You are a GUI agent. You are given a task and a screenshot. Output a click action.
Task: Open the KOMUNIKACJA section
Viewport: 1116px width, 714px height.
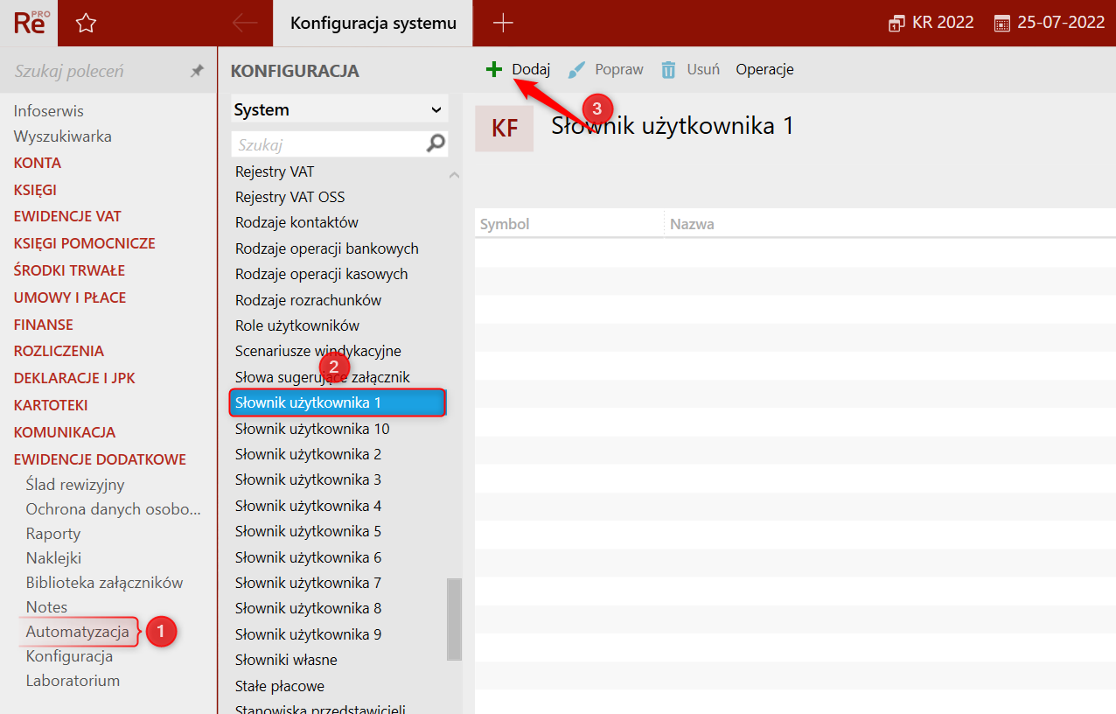pyautogui.click(x=65, y=432)
